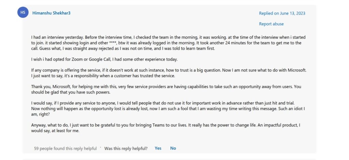This screenshot has width=349, height=160.
Task: Click the paragraph starting 'Thank you, Microsoft'
Action: (x=166, y=89)
